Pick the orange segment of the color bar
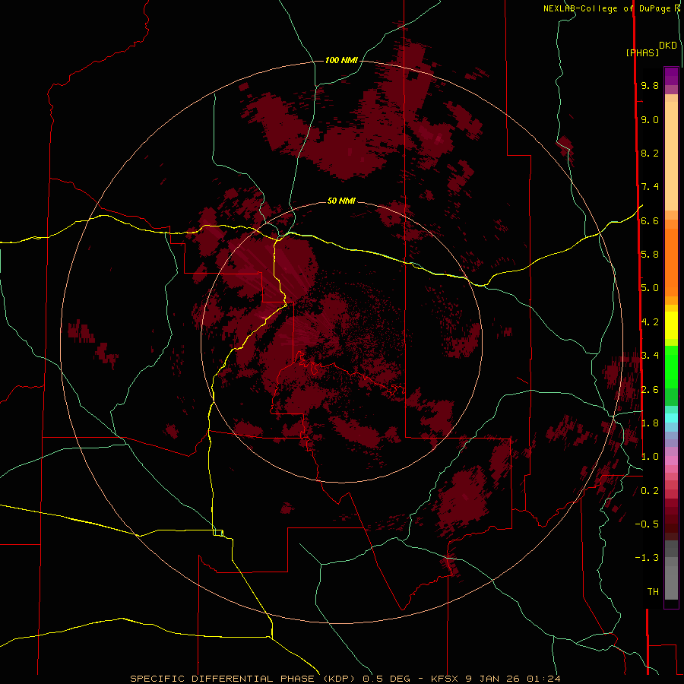 [671, 262]
